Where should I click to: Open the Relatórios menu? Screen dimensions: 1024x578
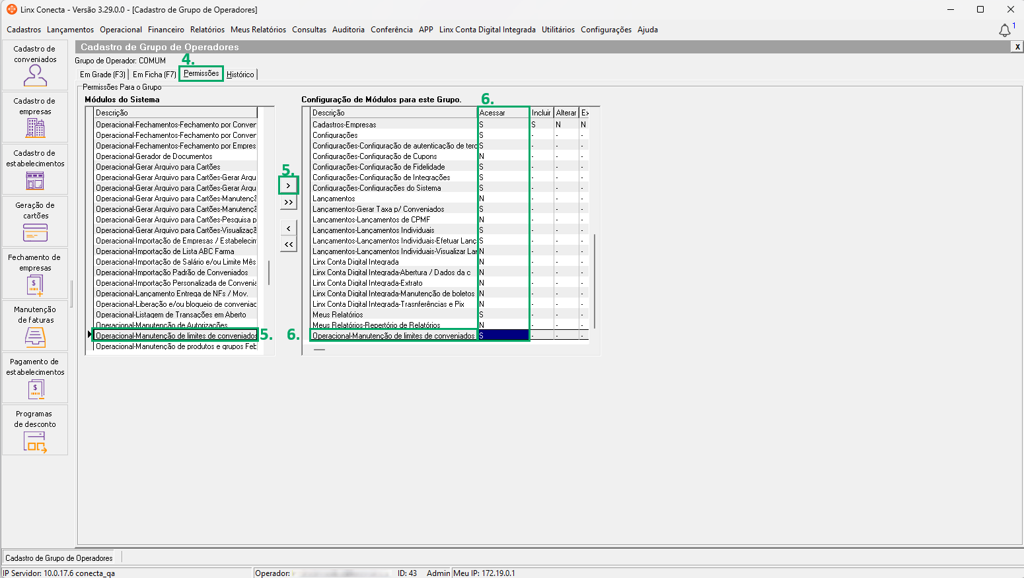207,30
